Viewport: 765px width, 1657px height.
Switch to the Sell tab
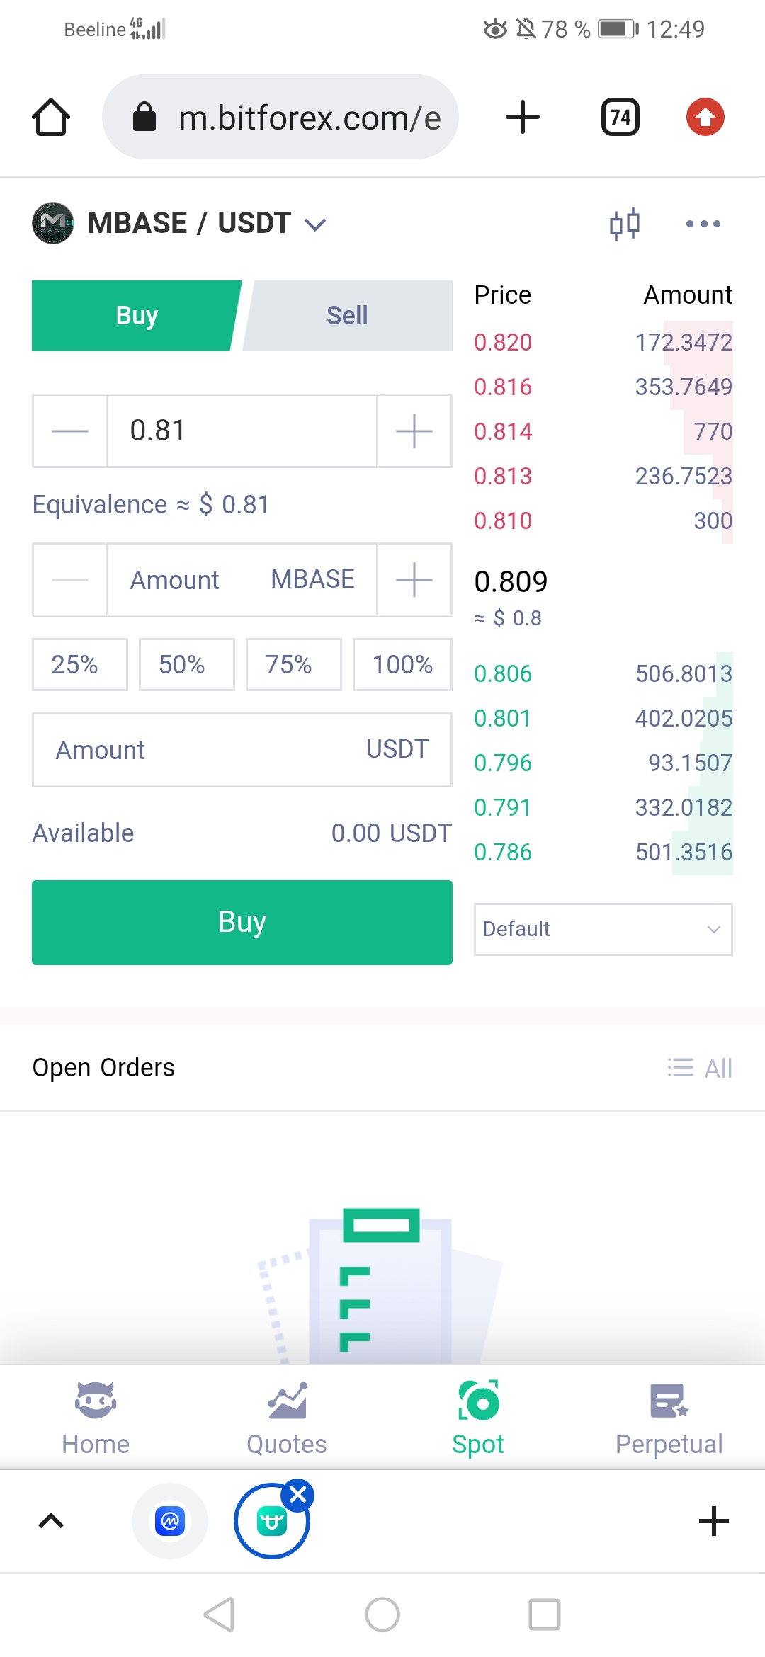coord(347,316)
